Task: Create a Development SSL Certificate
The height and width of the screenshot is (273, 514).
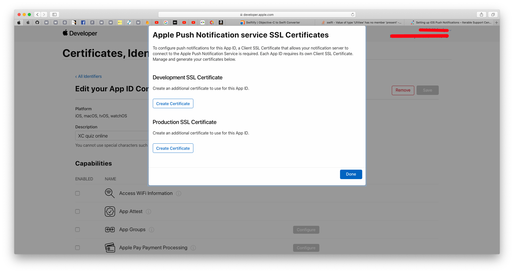Action: [173, 104]
